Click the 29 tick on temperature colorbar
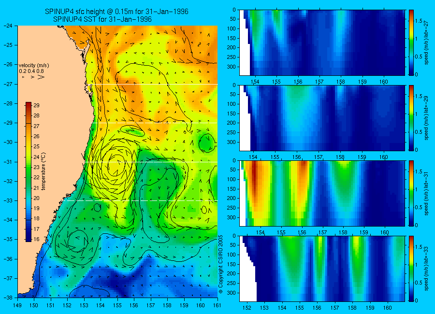Image resolution: width=435 pixels, height=314 pixels. 36,105
